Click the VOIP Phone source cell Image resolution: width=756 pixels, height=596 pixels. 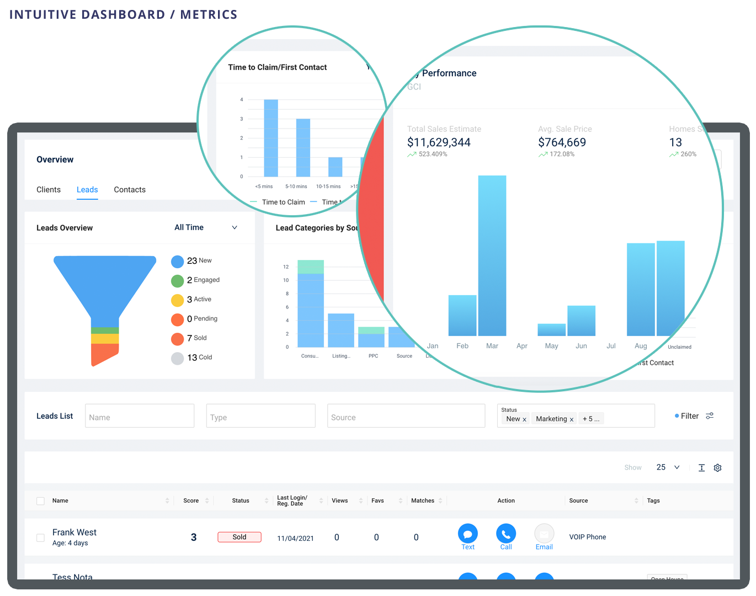[x=588, y=537]
